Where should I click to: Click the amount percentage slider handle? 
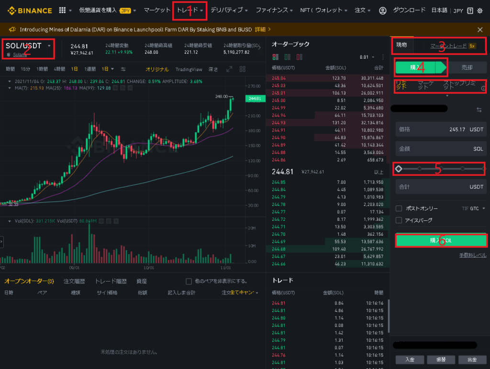click(x=399, y=169)
